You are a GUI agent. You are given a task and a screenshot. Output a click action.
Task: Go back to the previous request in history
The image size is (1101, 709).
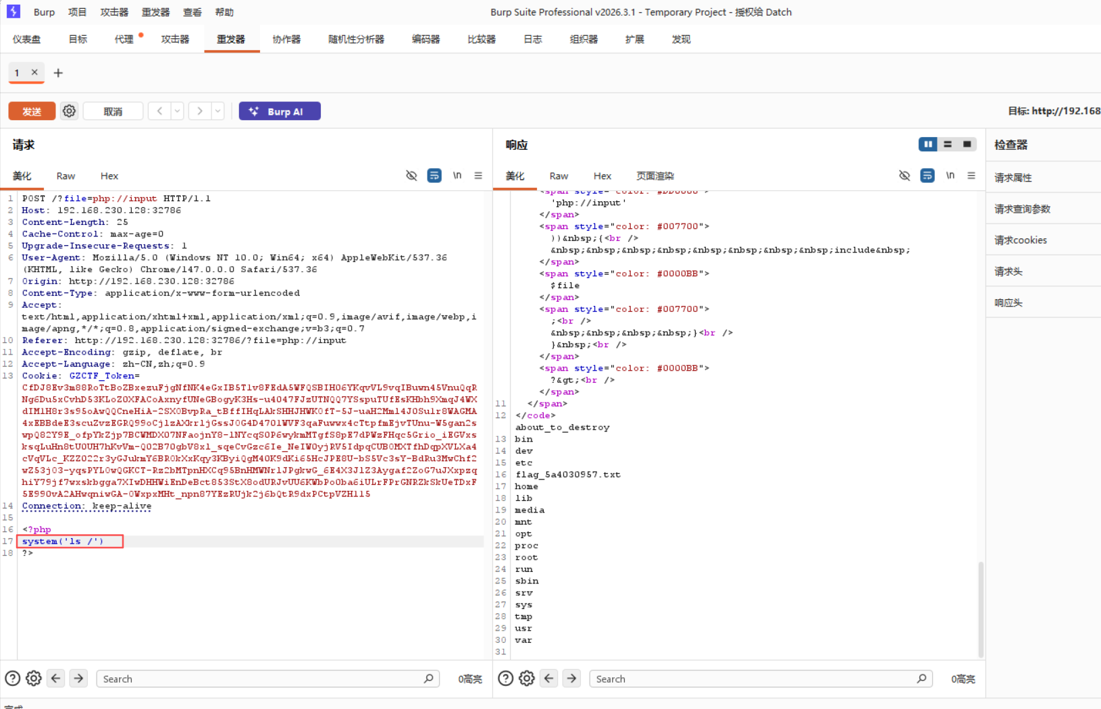(x=159, y=111)
